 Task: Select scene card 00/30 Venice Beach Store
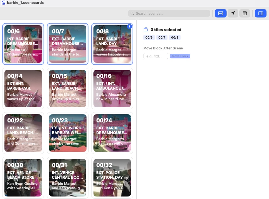coord(23,178)
